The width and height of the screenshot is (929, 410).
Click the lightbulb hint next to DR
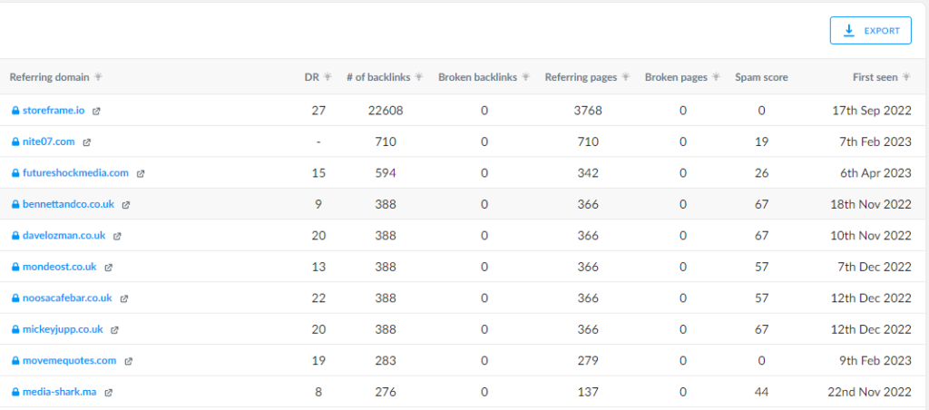[x=328, y=77]
